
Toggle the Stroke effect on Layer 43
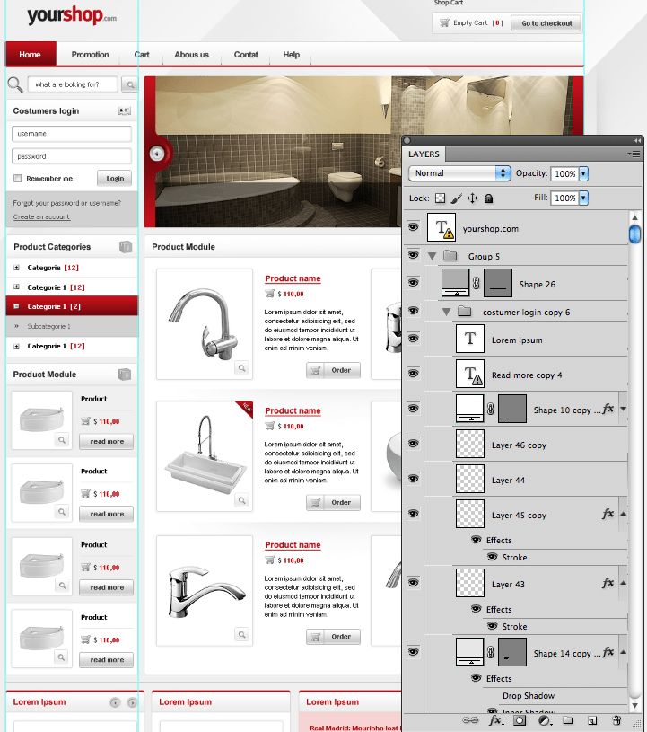coord(492,625)
